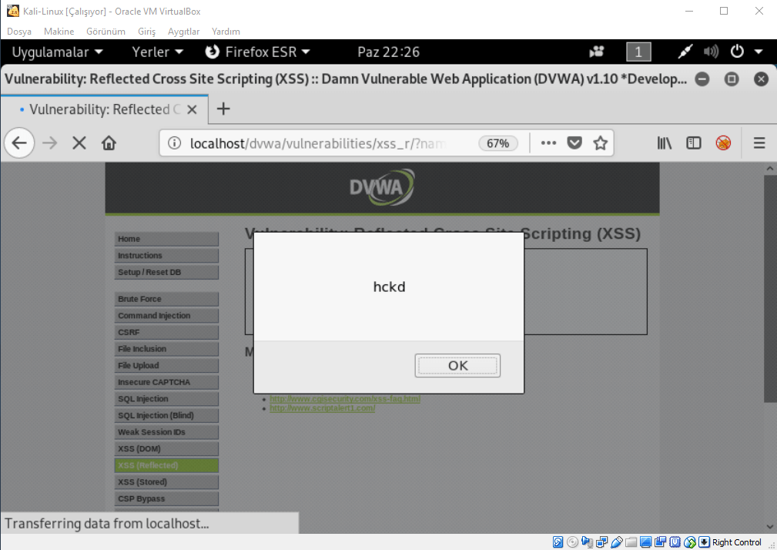
Task: Open a new tab with plus button
Action: pyautogui.click(x=223, y=109)
